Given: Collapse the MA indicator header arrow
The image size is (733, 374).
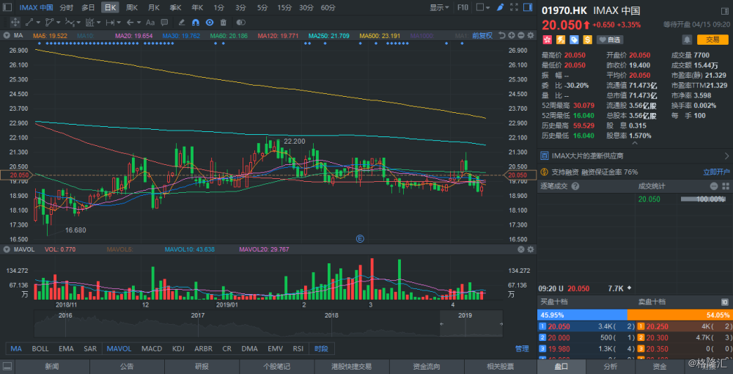Looking at the screenshot, I should (x=7, y=35).
